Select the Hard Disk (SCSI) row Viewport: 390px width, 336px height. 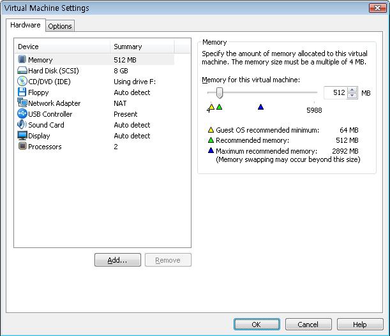coord(94,71)
